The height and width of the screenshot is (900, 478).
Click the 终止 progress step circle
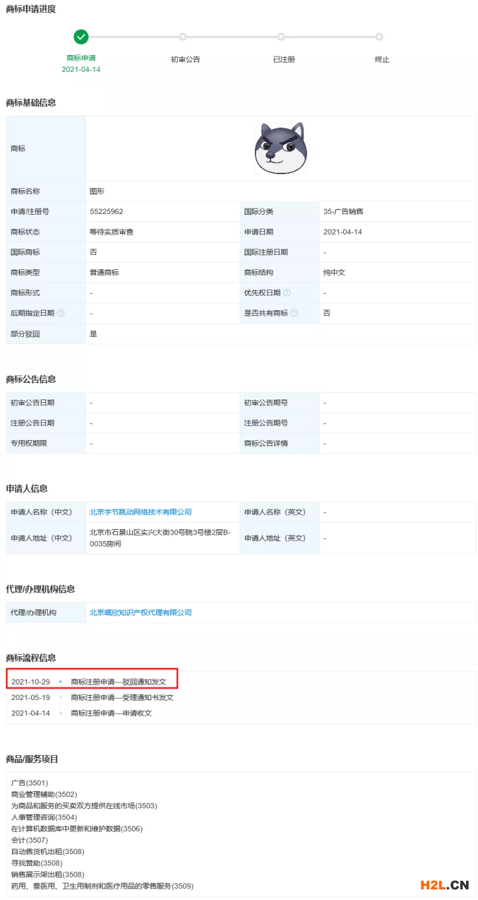coord(379,37)
